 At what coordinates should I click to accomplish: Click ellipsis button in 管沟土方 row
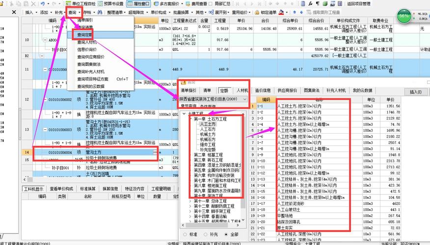point(155,152)
